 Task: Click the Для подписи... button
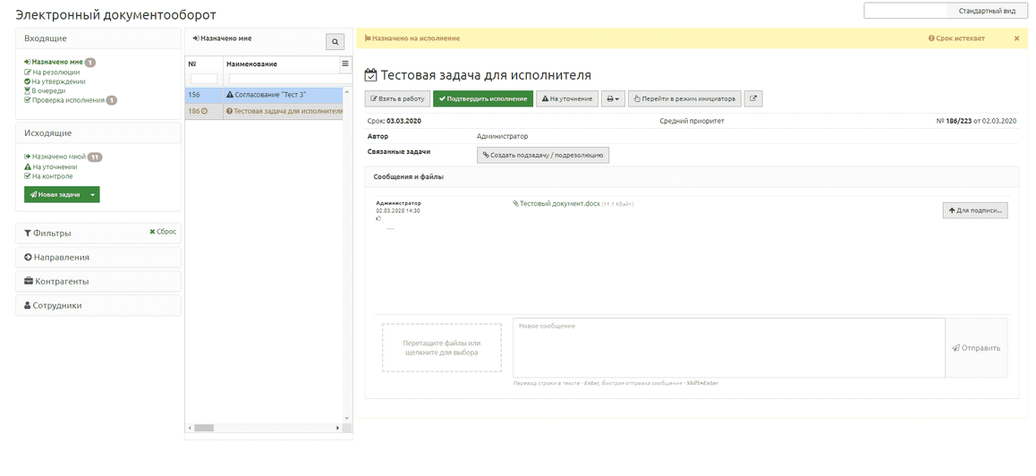(974, 210)
